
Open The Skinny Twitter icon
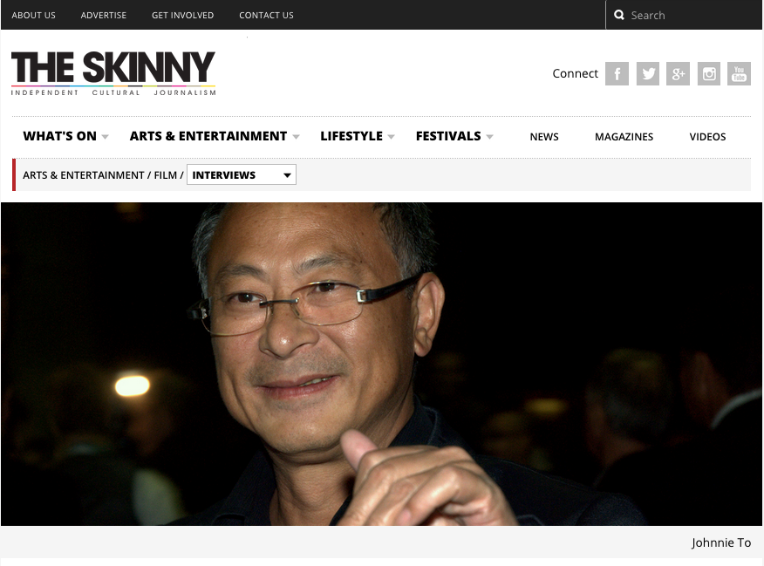[647, 73]
